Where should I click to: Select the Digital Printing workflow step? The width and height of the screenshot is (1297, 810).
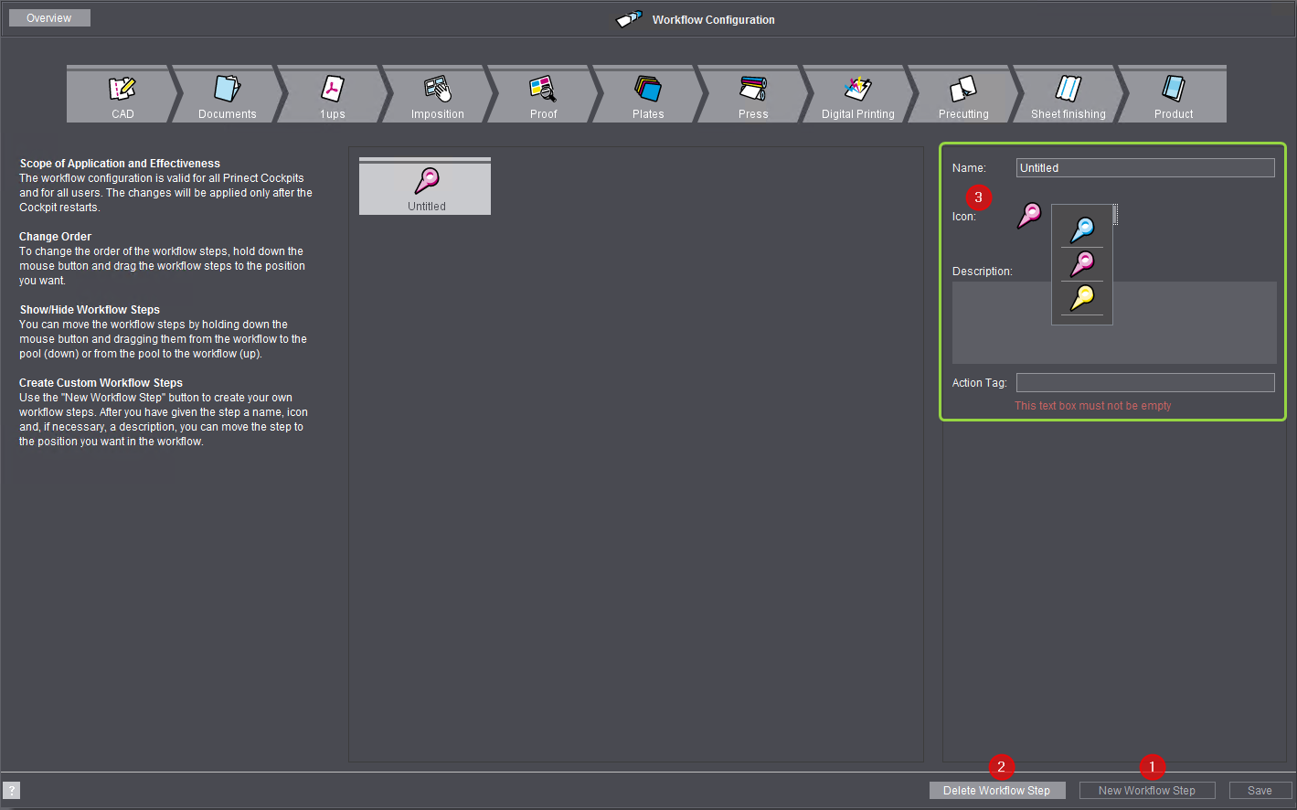click(x=858, y=94)
